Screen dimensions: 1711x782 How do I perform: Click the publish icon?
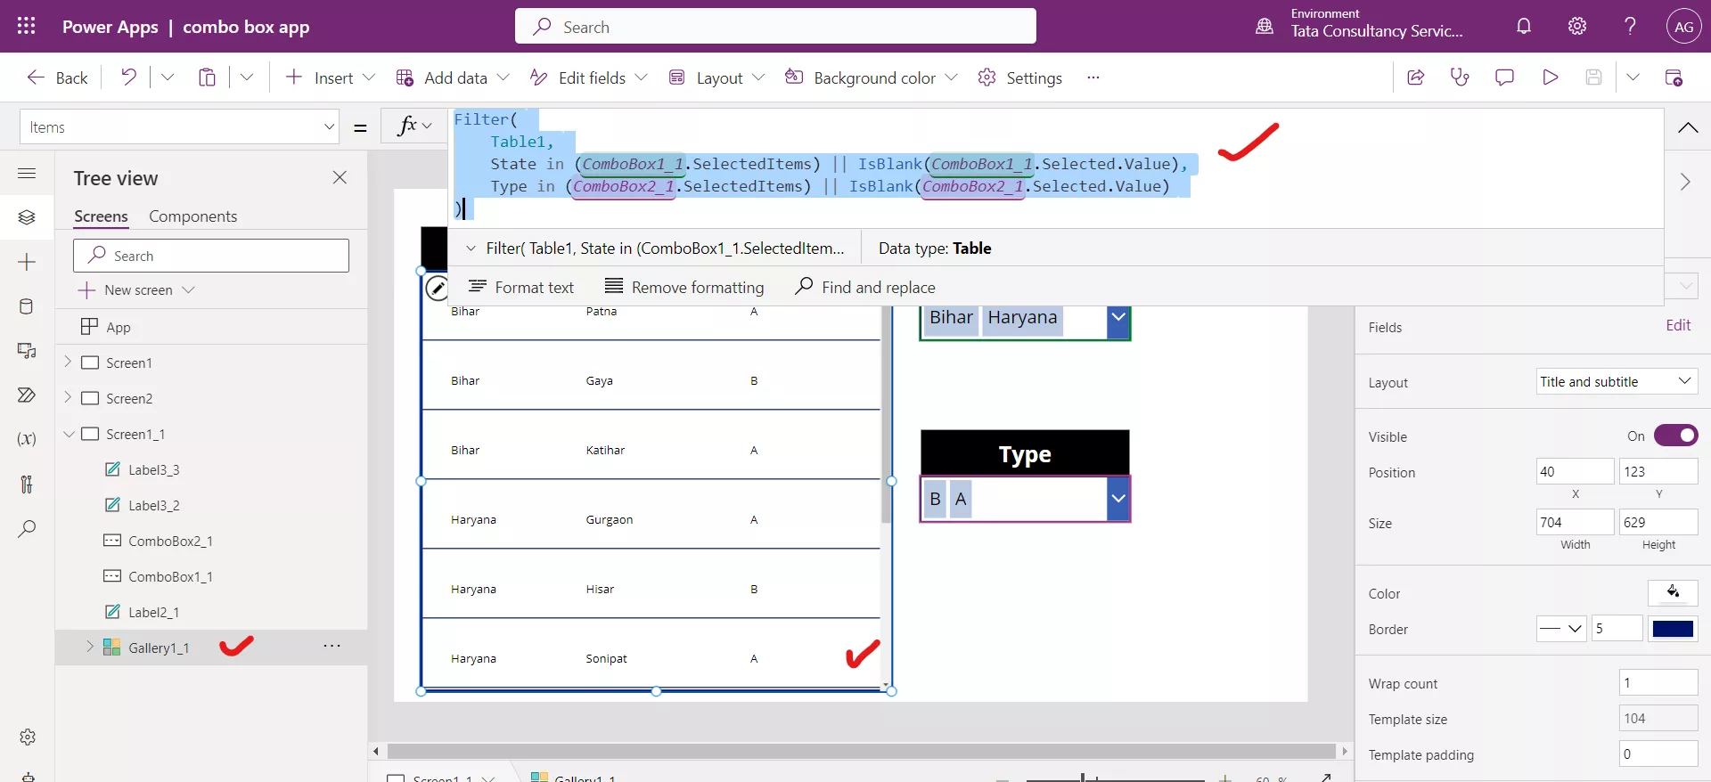(1674, 77)
